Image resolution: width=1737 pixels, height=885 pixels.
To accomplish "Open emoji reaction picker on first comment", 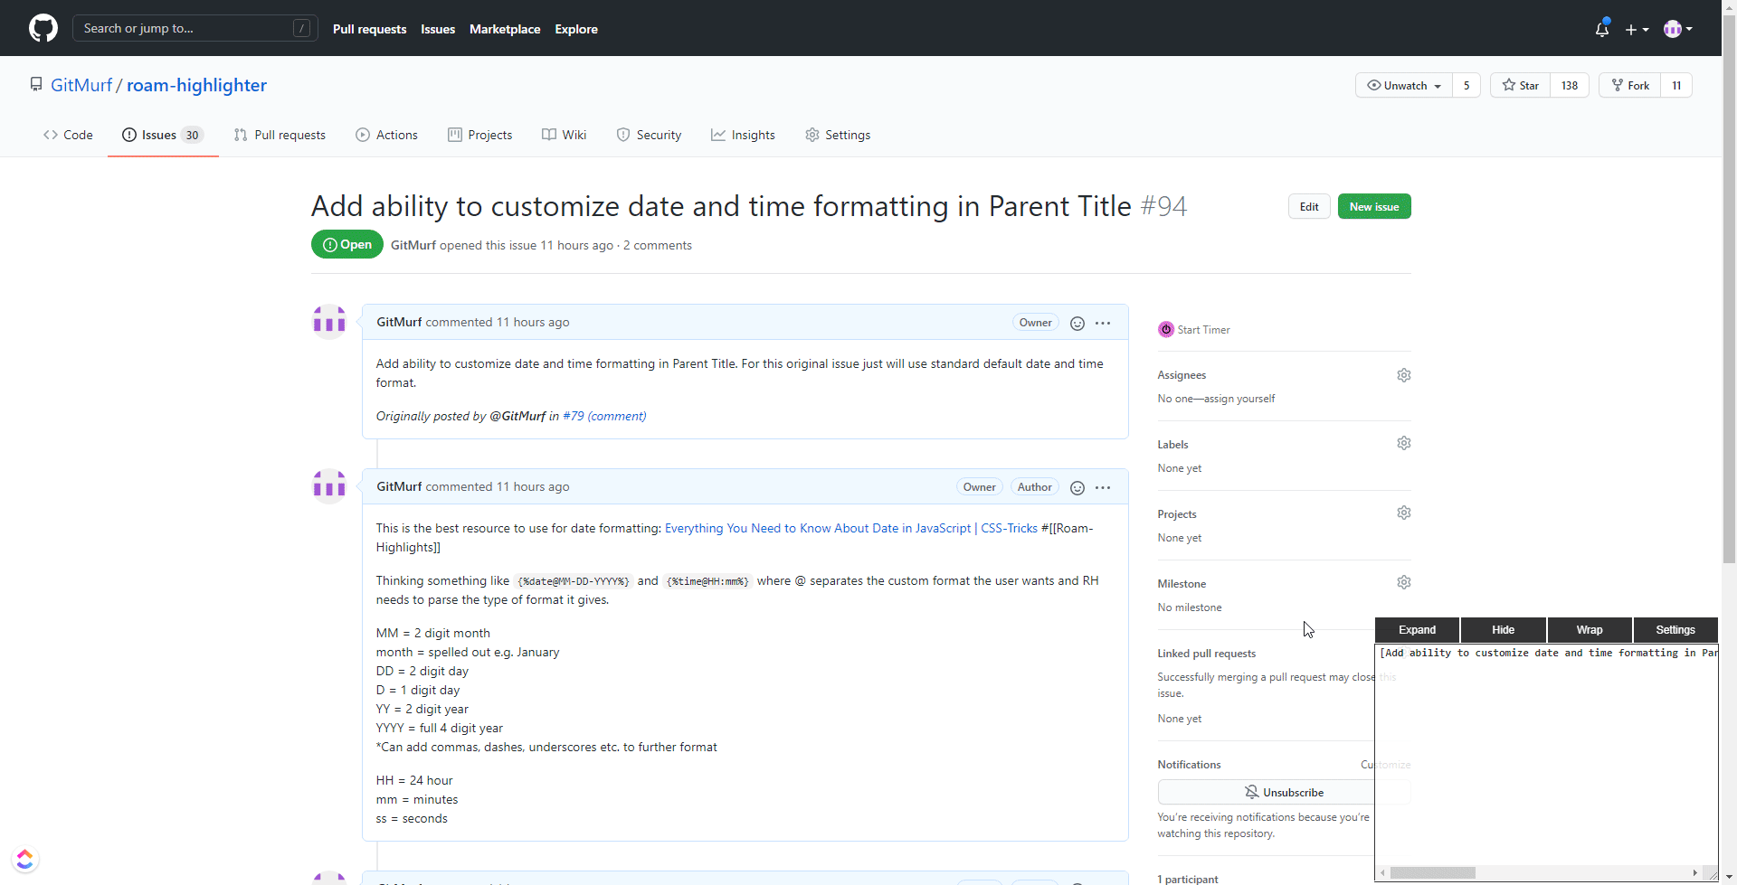I will point(1077,324).
